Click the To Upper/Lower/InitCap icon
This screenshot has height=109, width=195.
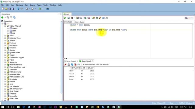(x=97, y=18)
